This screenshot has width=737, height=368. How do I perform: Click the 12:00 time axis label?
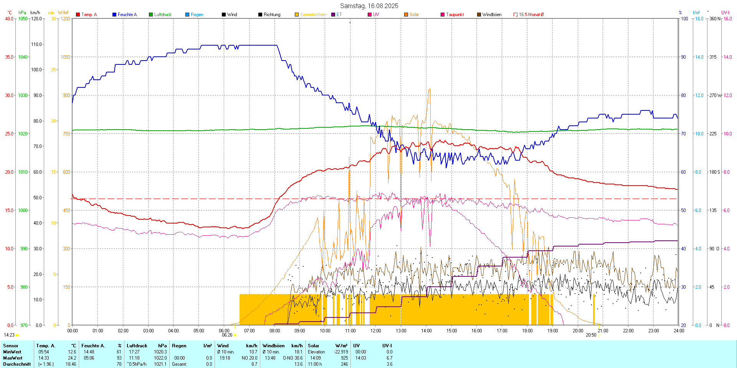(375, 331)
